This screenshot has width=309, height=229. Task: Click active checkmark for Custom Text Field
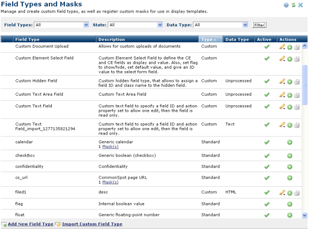pos(267,107)
